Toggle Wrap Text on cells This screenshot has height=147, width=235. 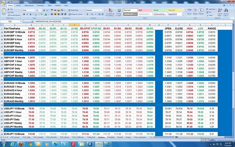click(73, 10)
